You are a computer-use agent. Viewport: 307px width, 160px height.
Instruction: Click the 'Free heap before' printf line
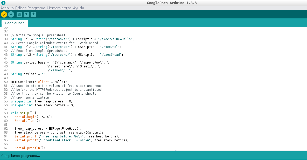click(67, 136)
